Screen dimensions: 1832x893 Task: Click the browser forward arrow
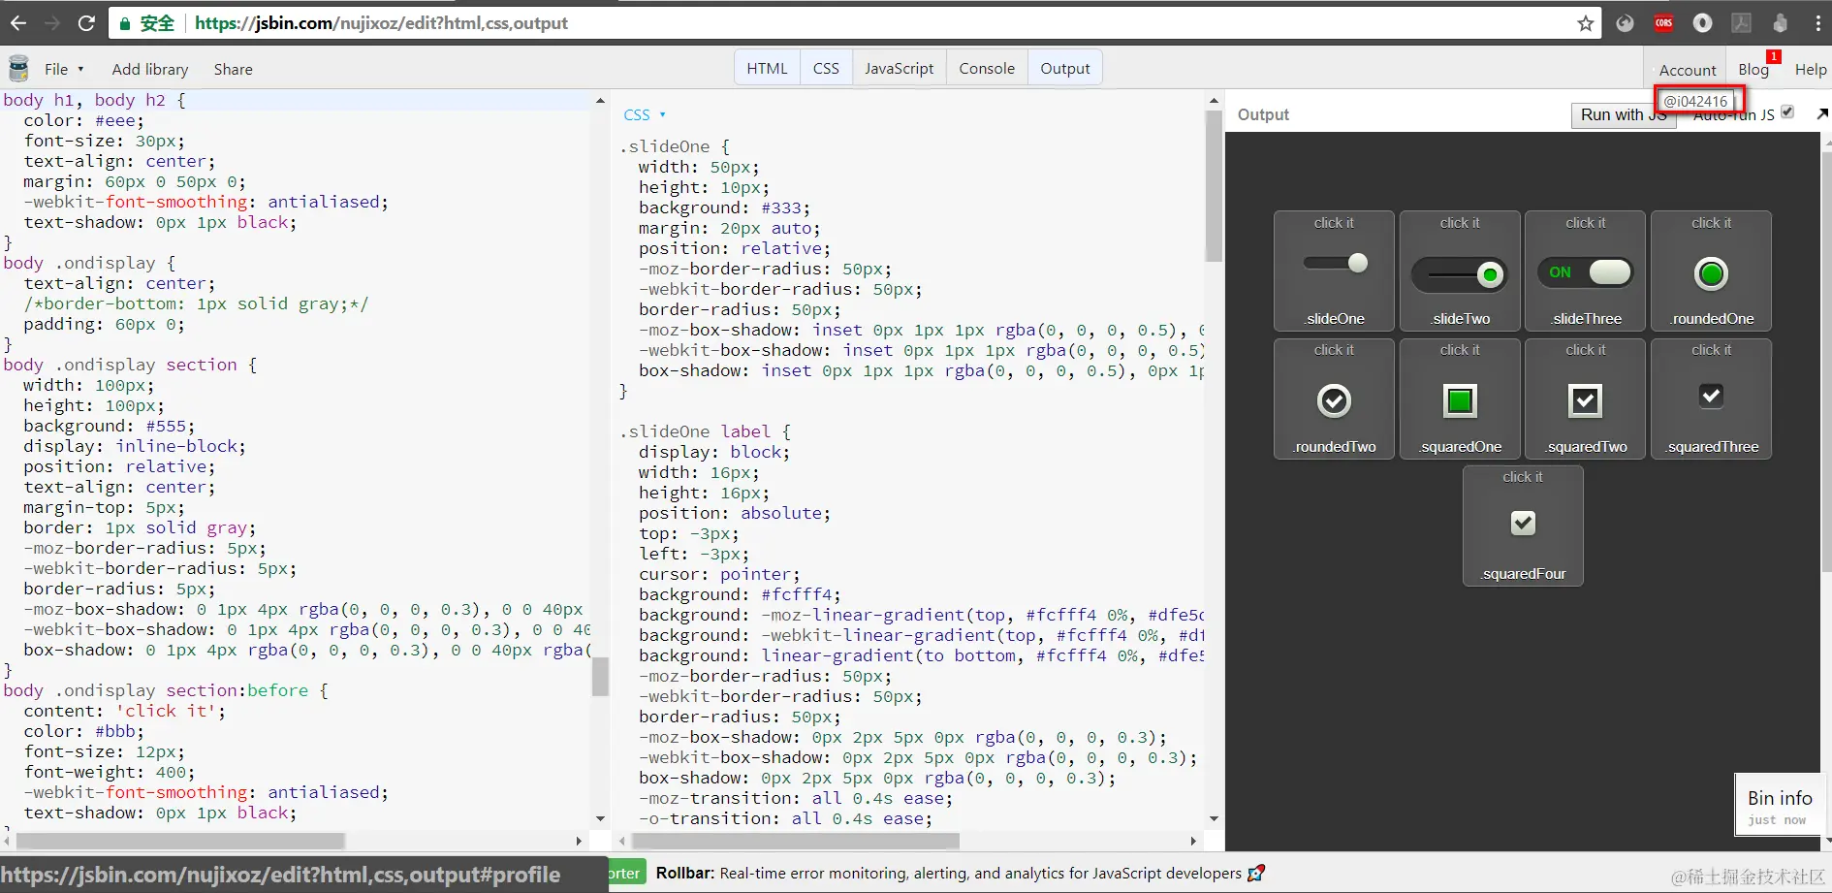pyautogui.click(x=52, y=23)
